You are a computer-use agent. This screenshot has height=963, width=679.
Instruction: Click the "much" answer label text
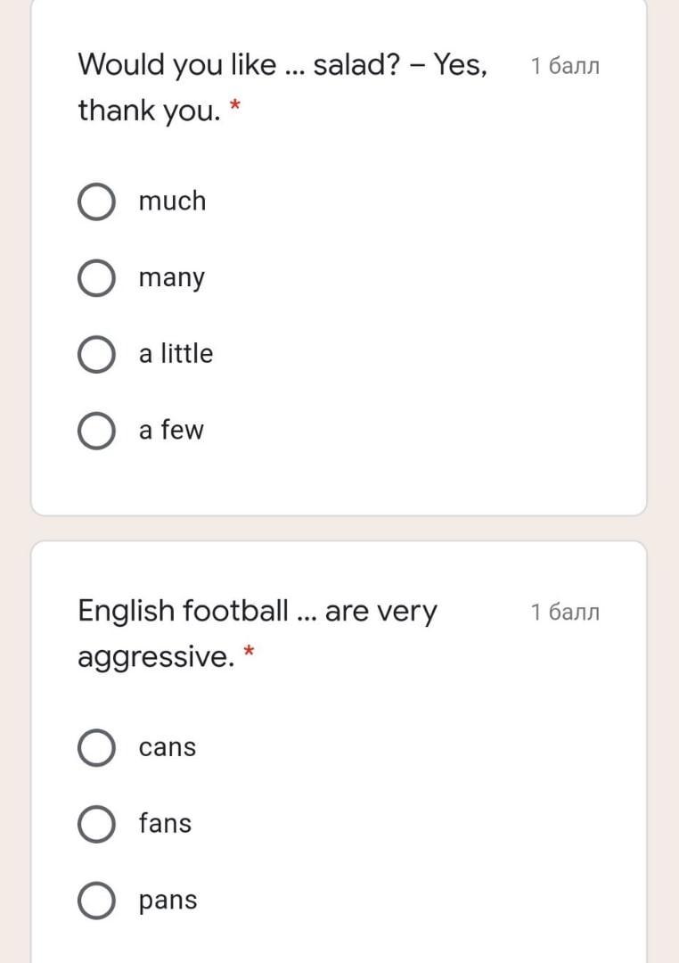[172, 202]
